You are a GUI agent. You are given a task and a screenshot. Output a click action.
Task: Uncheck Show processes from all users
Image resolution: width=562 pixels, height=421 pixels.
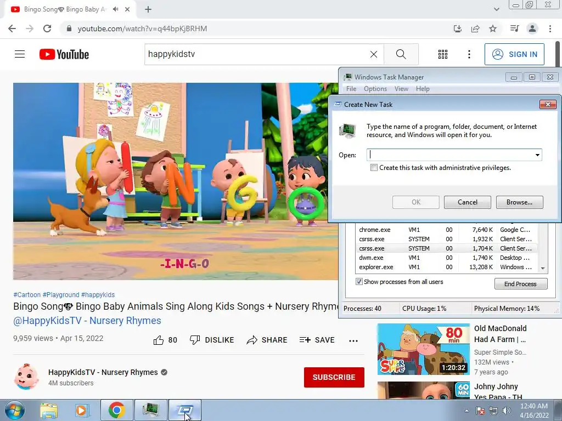(x=359, y=282)
